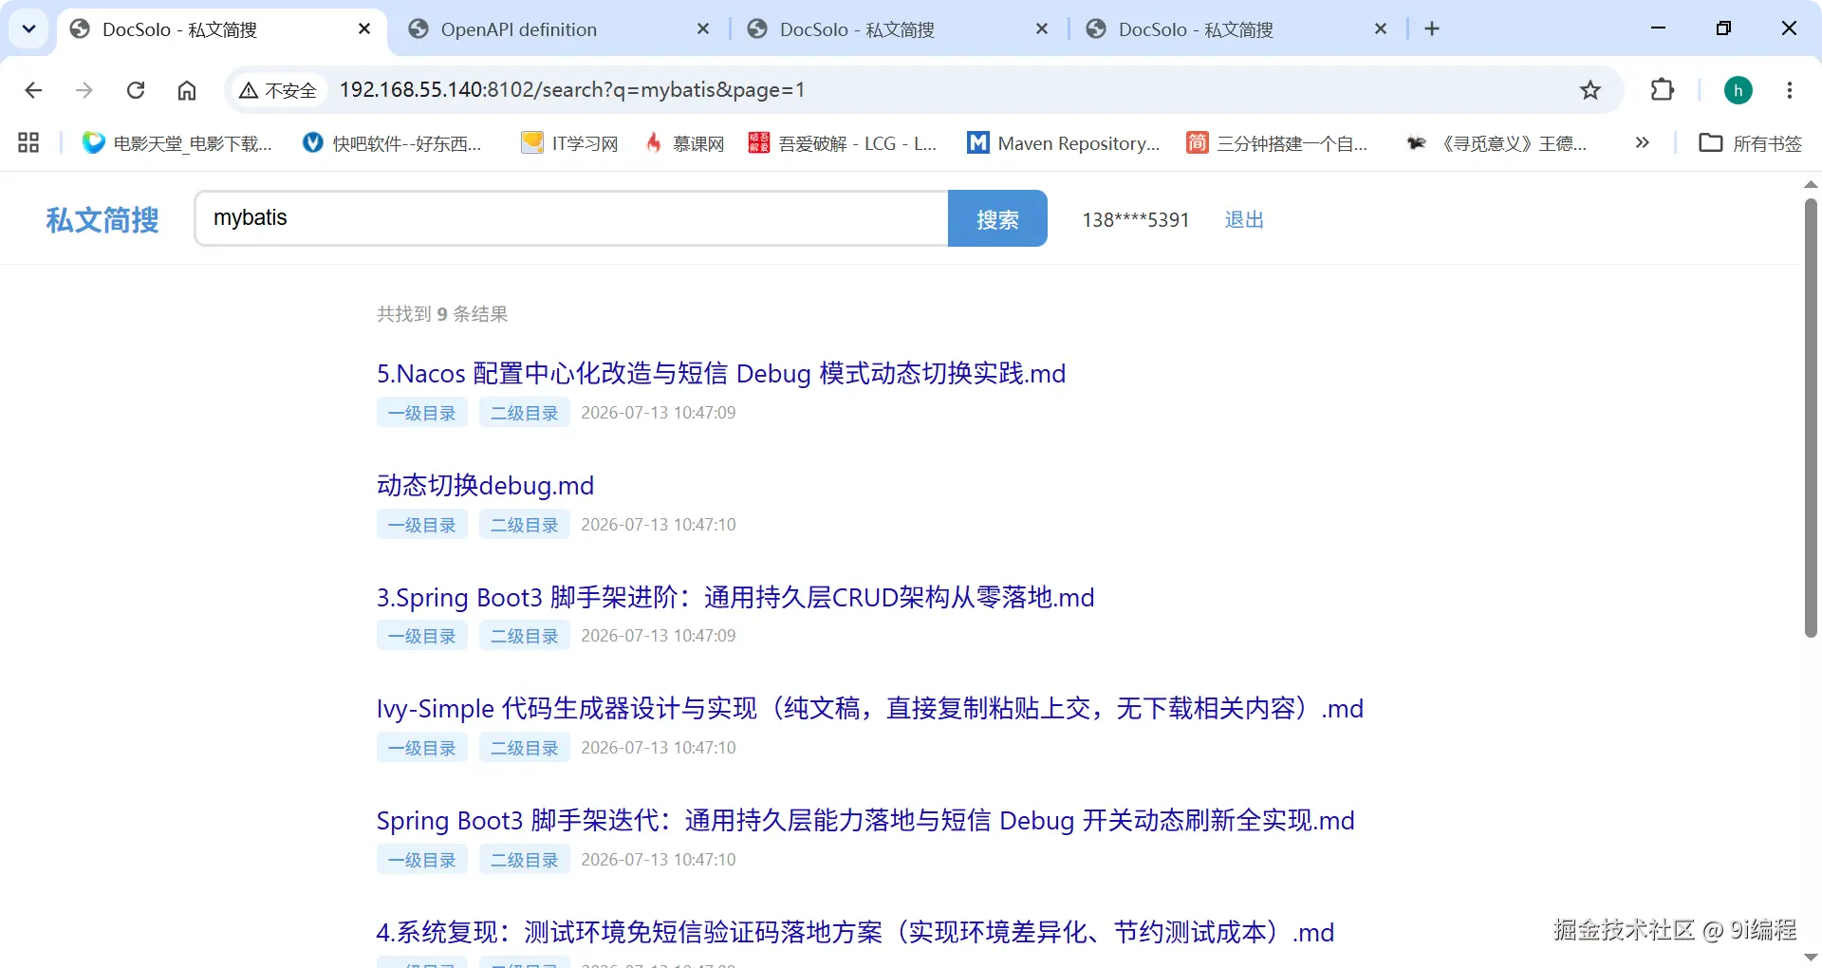This screenshot has height=968, width=1822.
Task: Reload the current page
Action: click(x=136, y=90)
